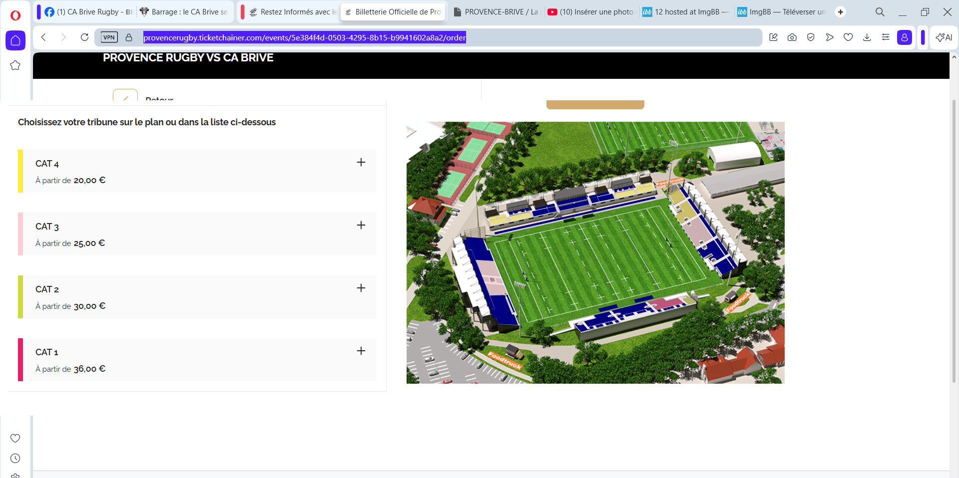Switch to the Barrage : le CA Brive tab
The height and width of the screenshot is (478, 959).
click(x=184, y=12)
